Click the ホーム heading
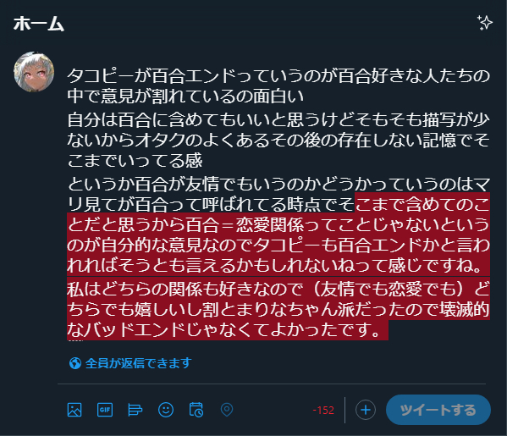 click(39, 24)
